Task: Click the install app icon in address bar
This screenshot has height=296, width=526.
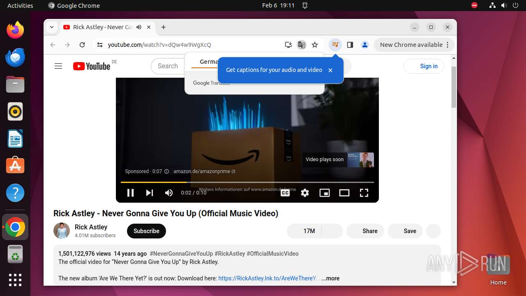Action: (x=288, y=45)
